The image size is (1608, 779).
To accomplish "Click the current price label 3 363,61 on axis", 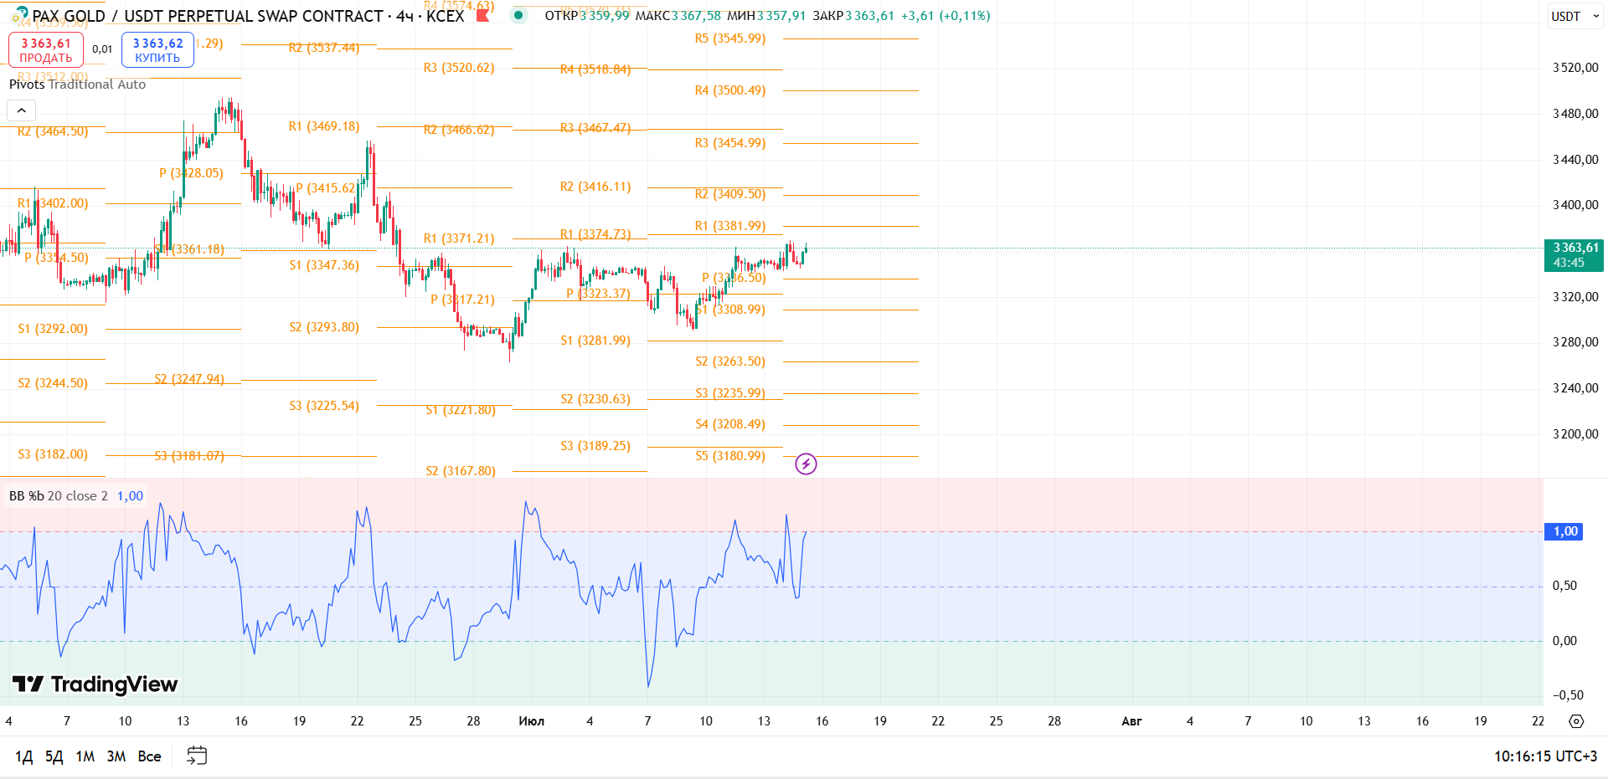I will [1574, 248].
